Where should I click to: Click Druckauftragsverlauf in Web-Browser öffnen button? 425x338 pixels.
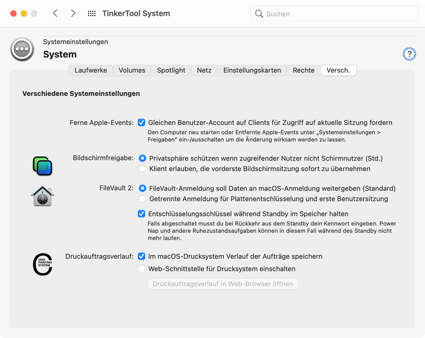(x=223, y=284)
